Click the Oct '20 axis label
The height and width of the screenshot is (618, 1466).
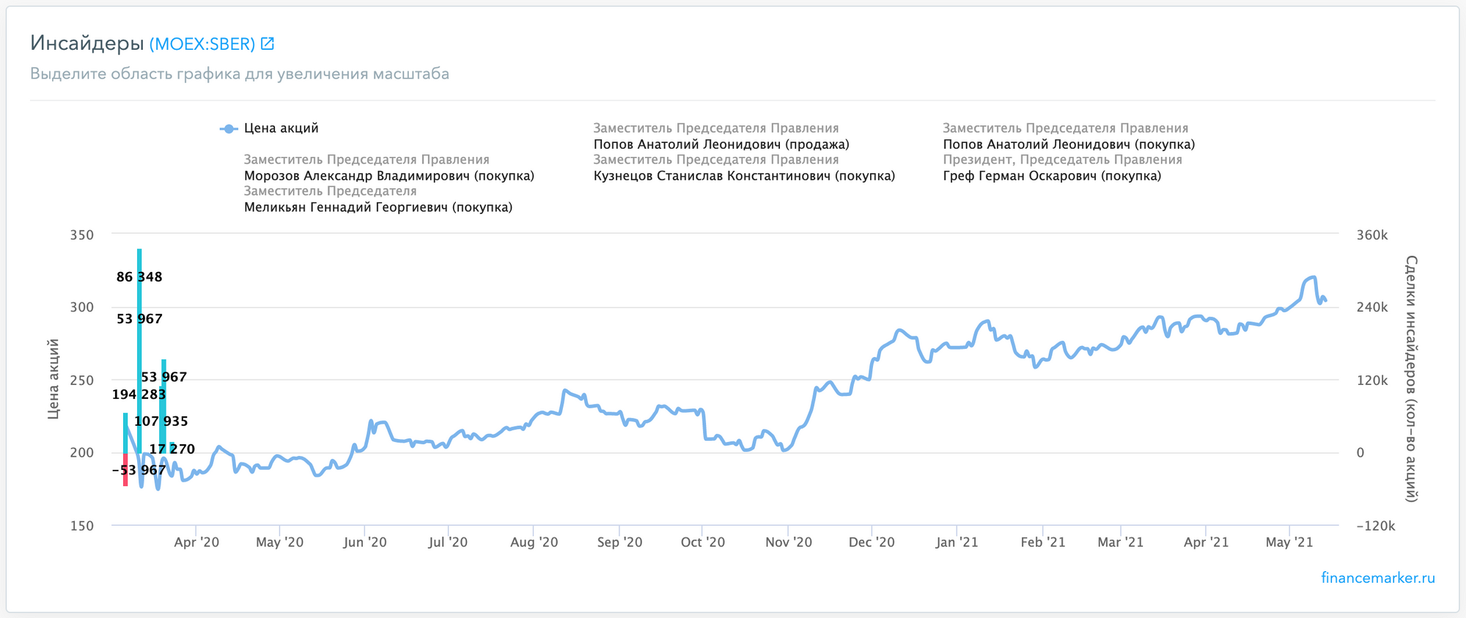(x=703, y=542)
